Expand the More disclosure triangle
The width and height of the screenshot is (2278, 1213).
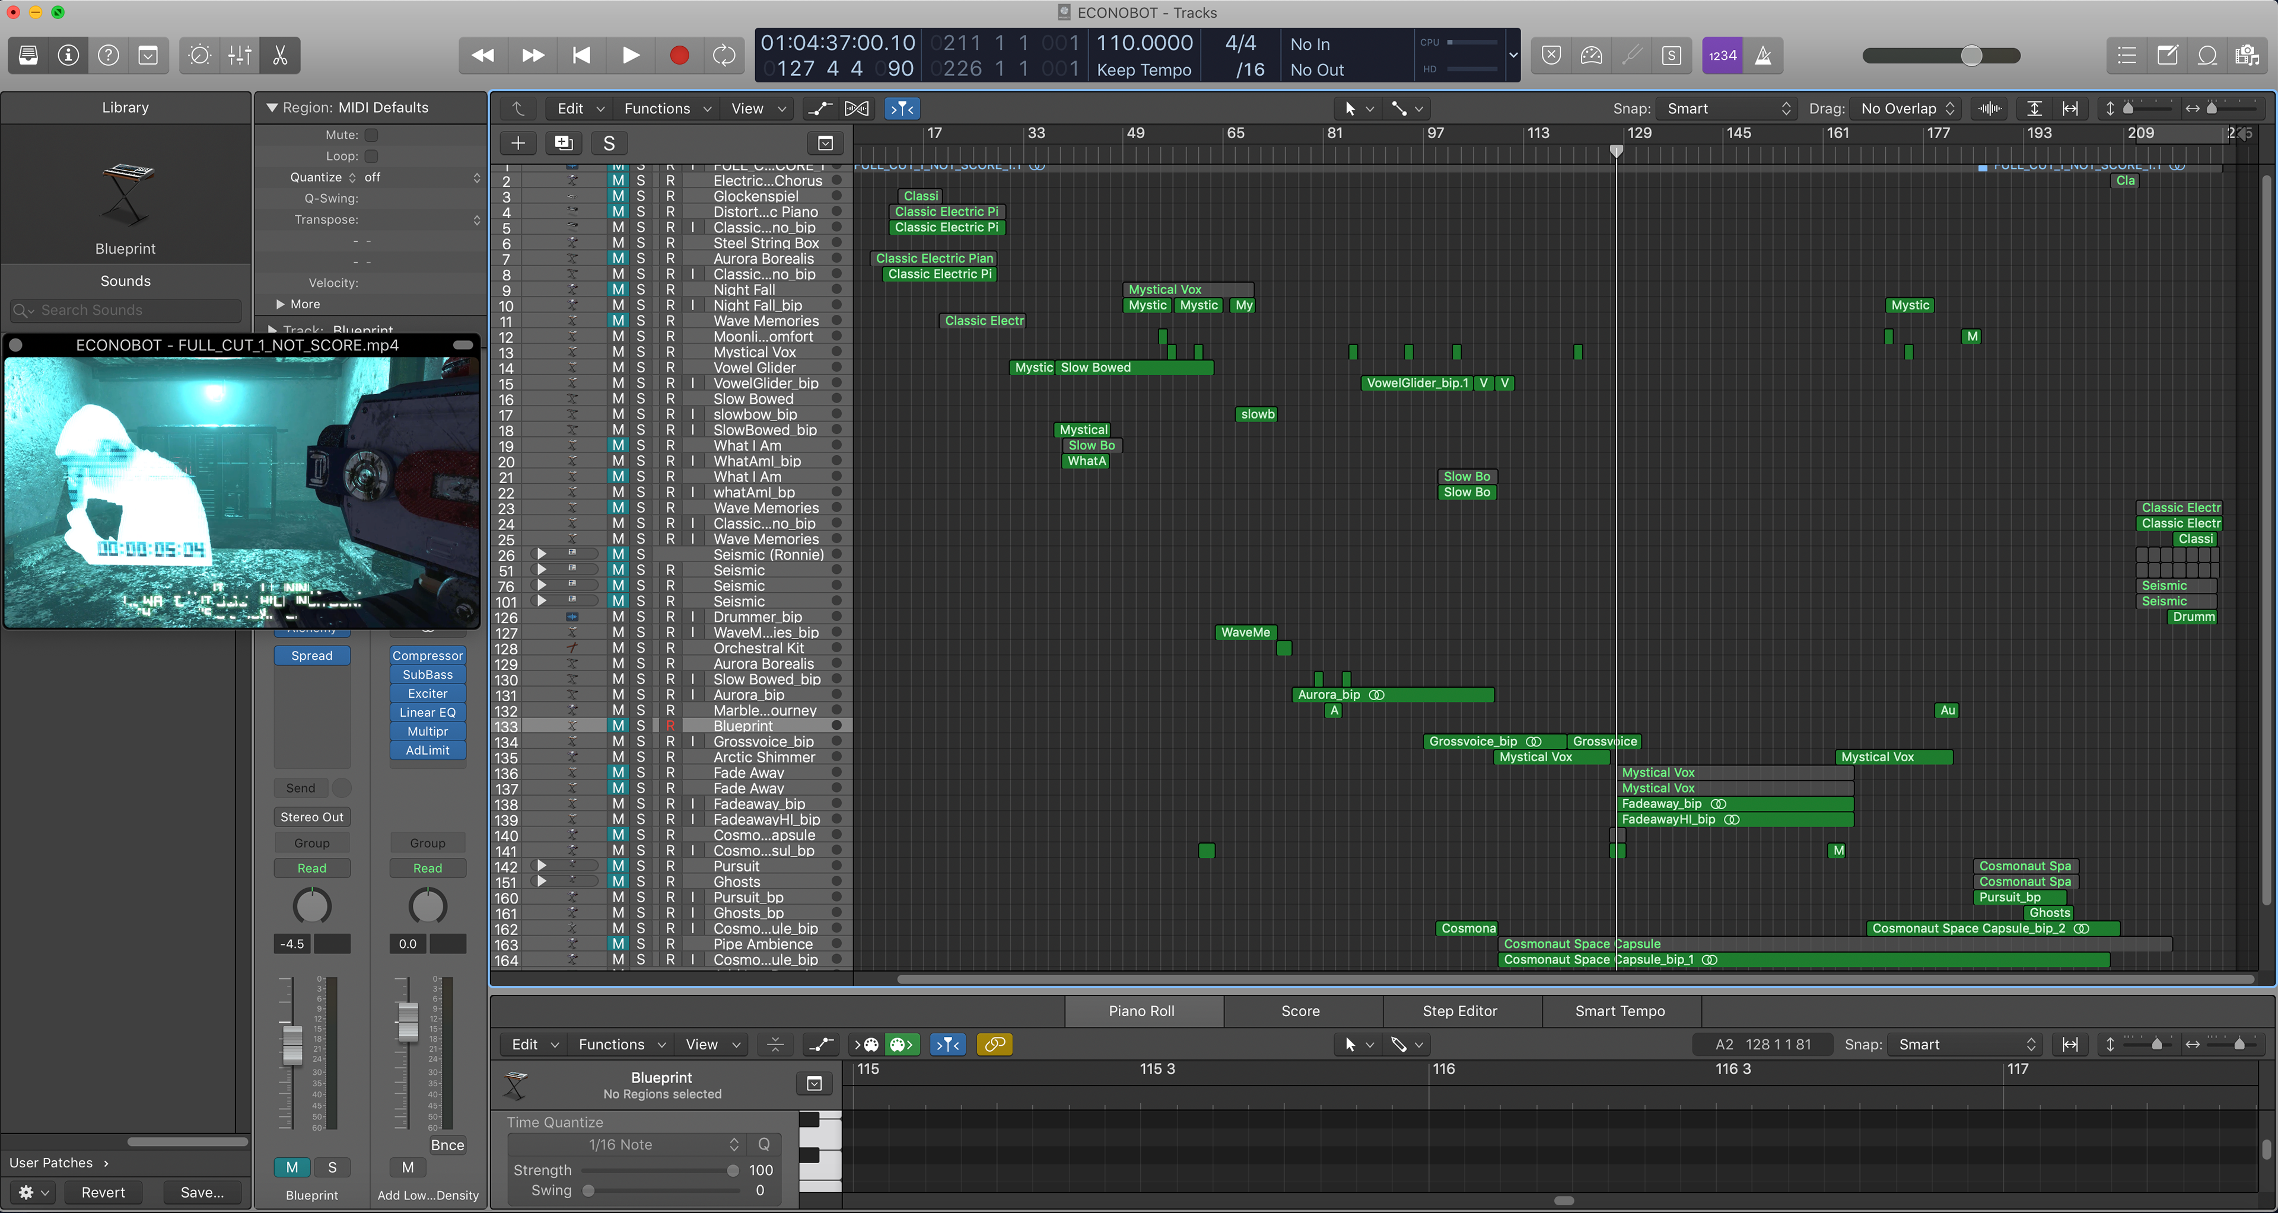[x=281, y=304]
